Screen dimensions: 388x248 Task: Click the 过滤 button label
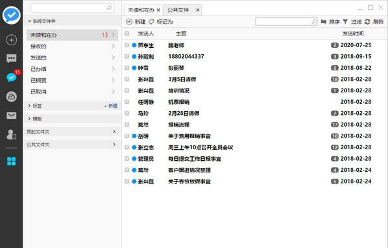tap(356, 22)
